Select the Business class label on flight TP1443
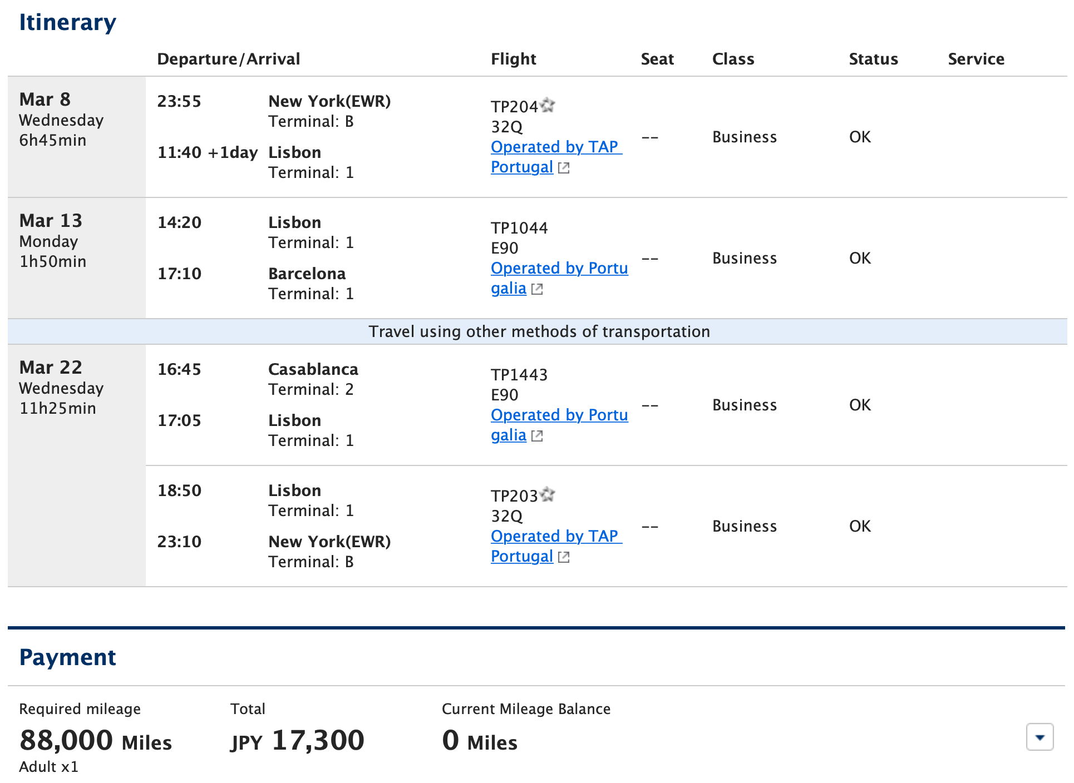The image size is (1074, 783). click(745, 405)
